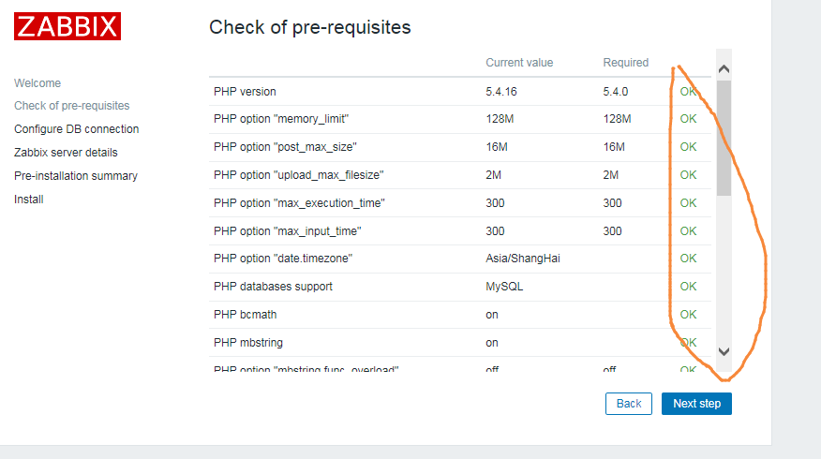Open the Pre-installation summary step
This screenshot has width=821, height=459.
(x=76, y=176)
